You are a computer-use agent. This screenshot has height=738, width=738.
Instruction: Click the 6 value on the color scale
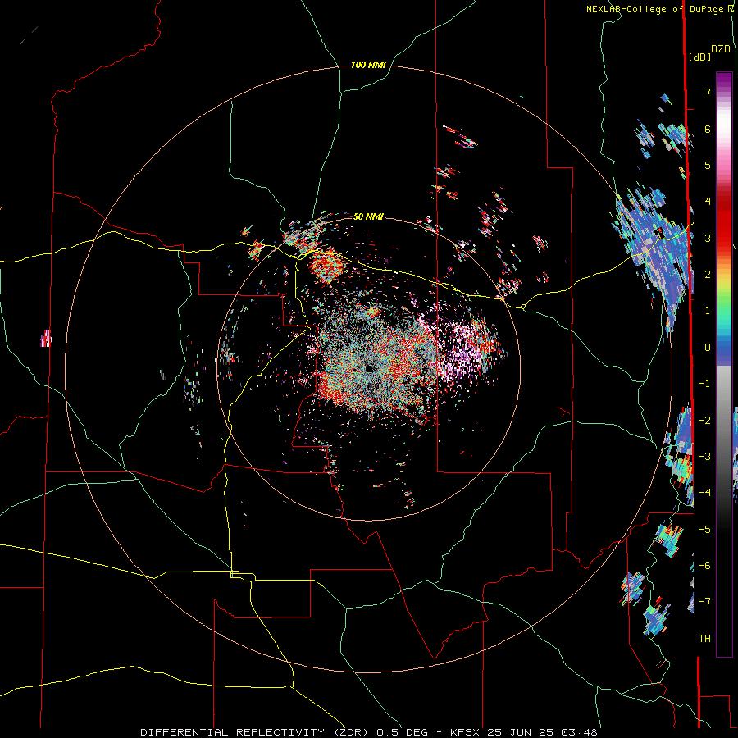coord(708,129)
